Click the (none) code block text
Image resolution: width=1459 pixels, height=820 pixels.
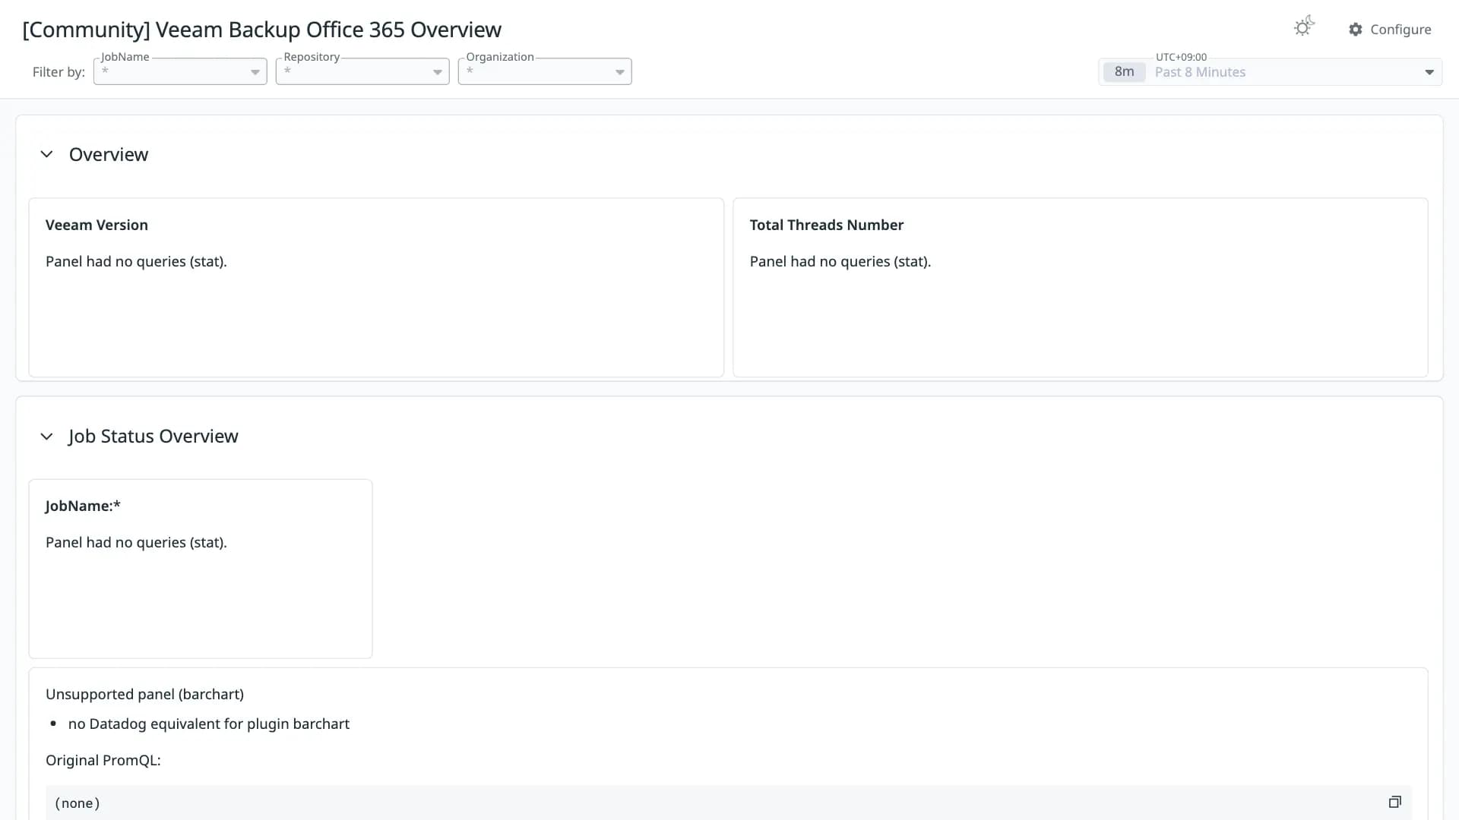(x=78, y=803)
